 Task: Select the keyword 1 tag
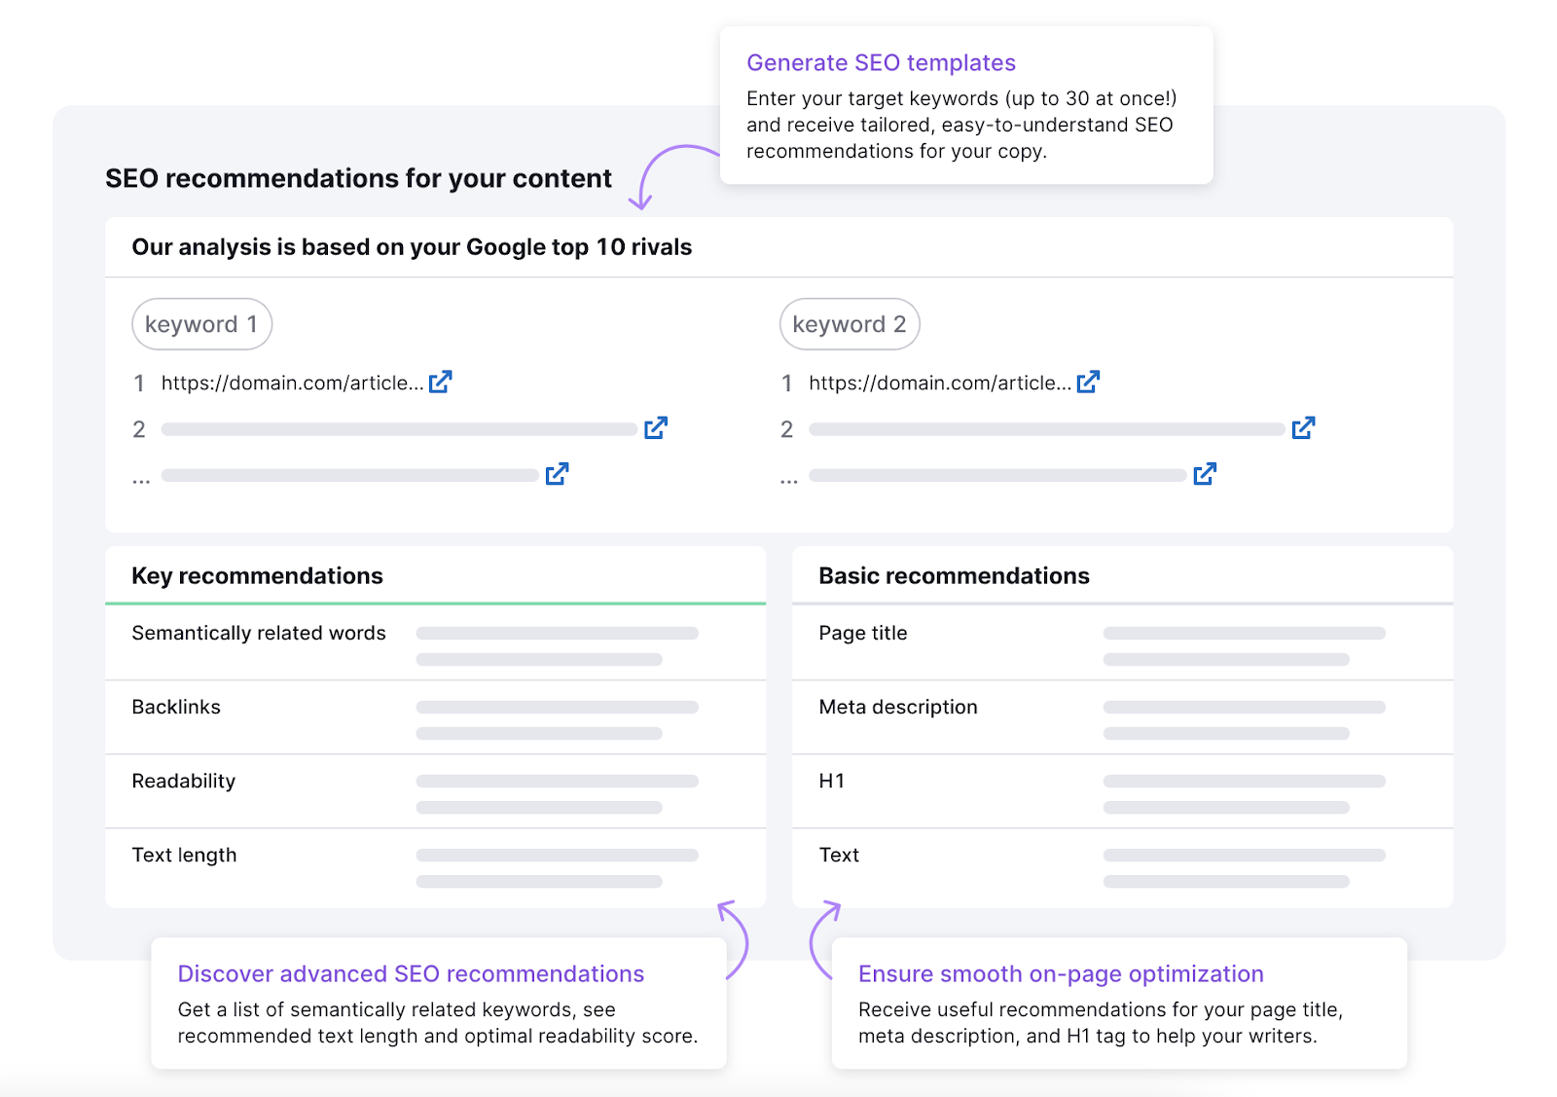pos(201,324)
